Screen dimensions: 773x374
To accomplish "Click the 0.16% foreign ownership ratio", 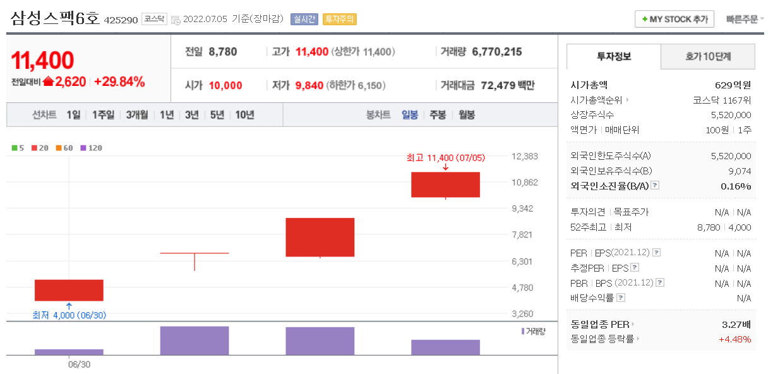I will [x=736, y=186].
